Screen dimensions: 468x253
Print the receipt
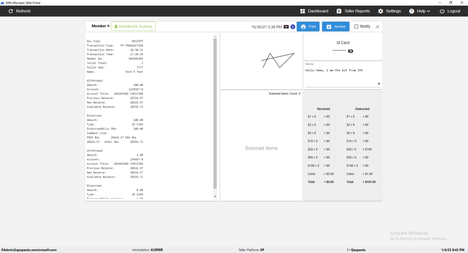pos(308,26)
